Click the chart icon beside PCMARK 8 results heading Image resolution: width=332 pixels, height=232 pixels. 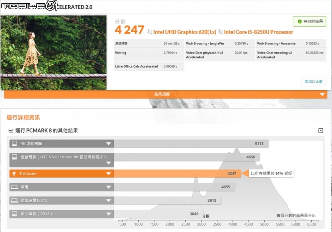[x=11, y=131]
